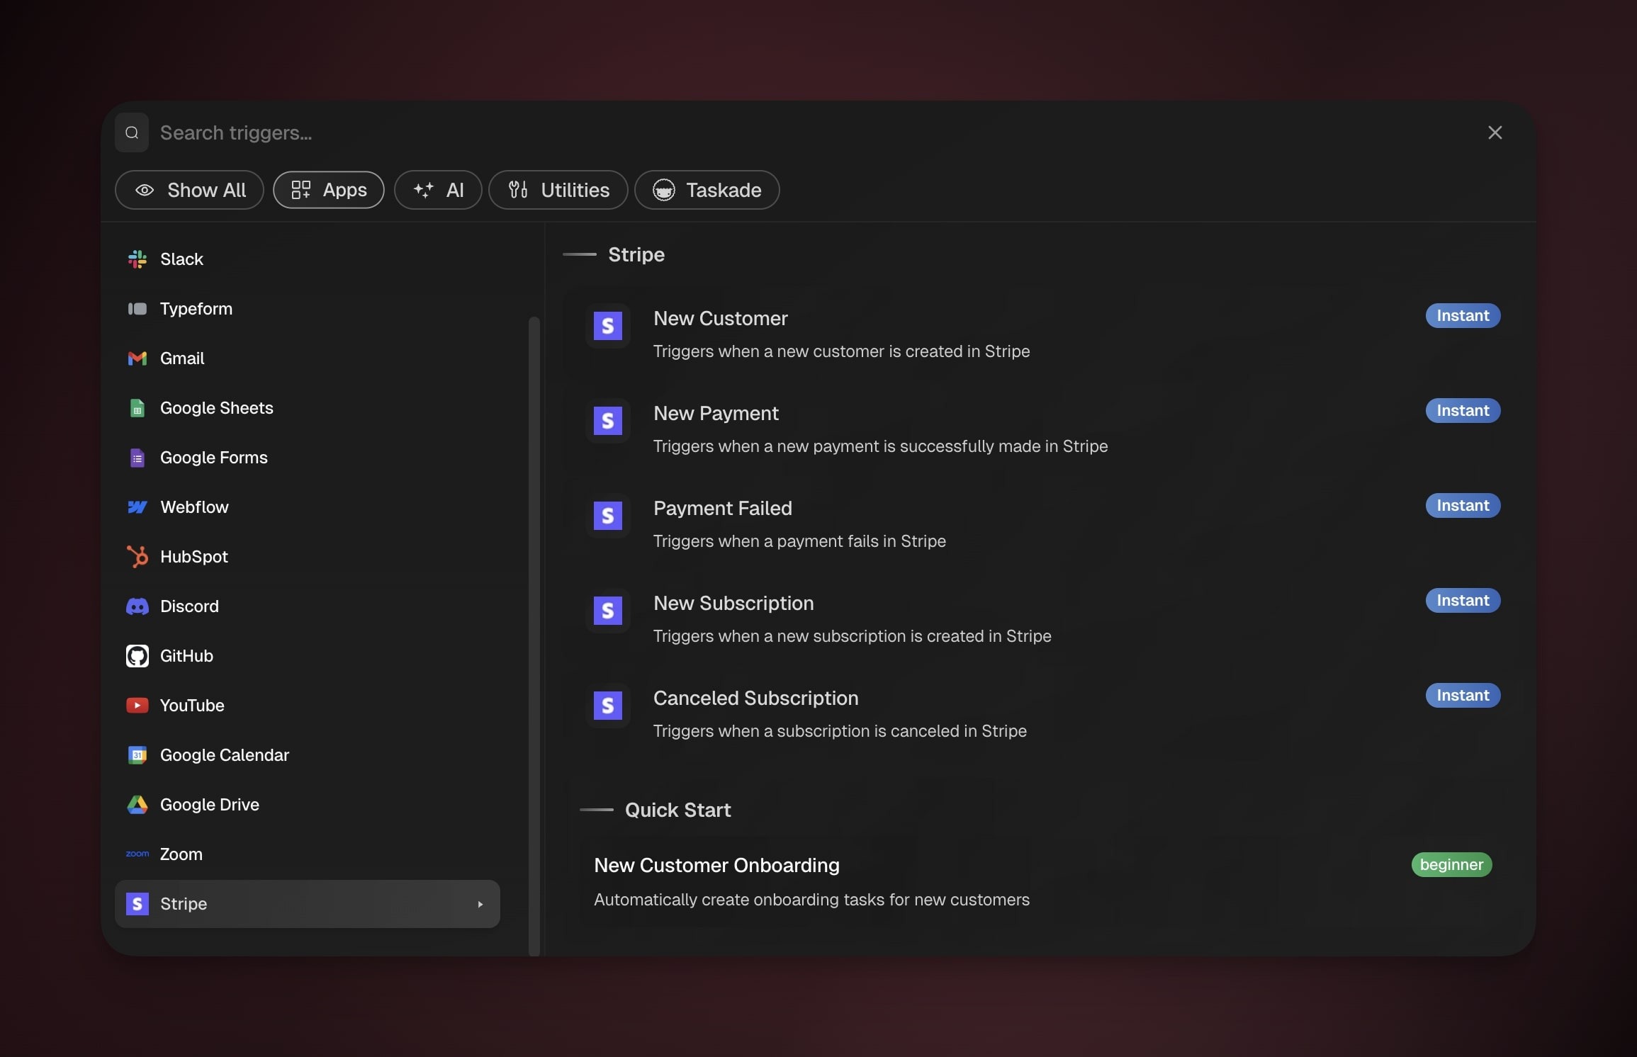The height and width of the screenshot is (1057, 1637).
Task: Switch to the Taskade tab
Action: 707,190
